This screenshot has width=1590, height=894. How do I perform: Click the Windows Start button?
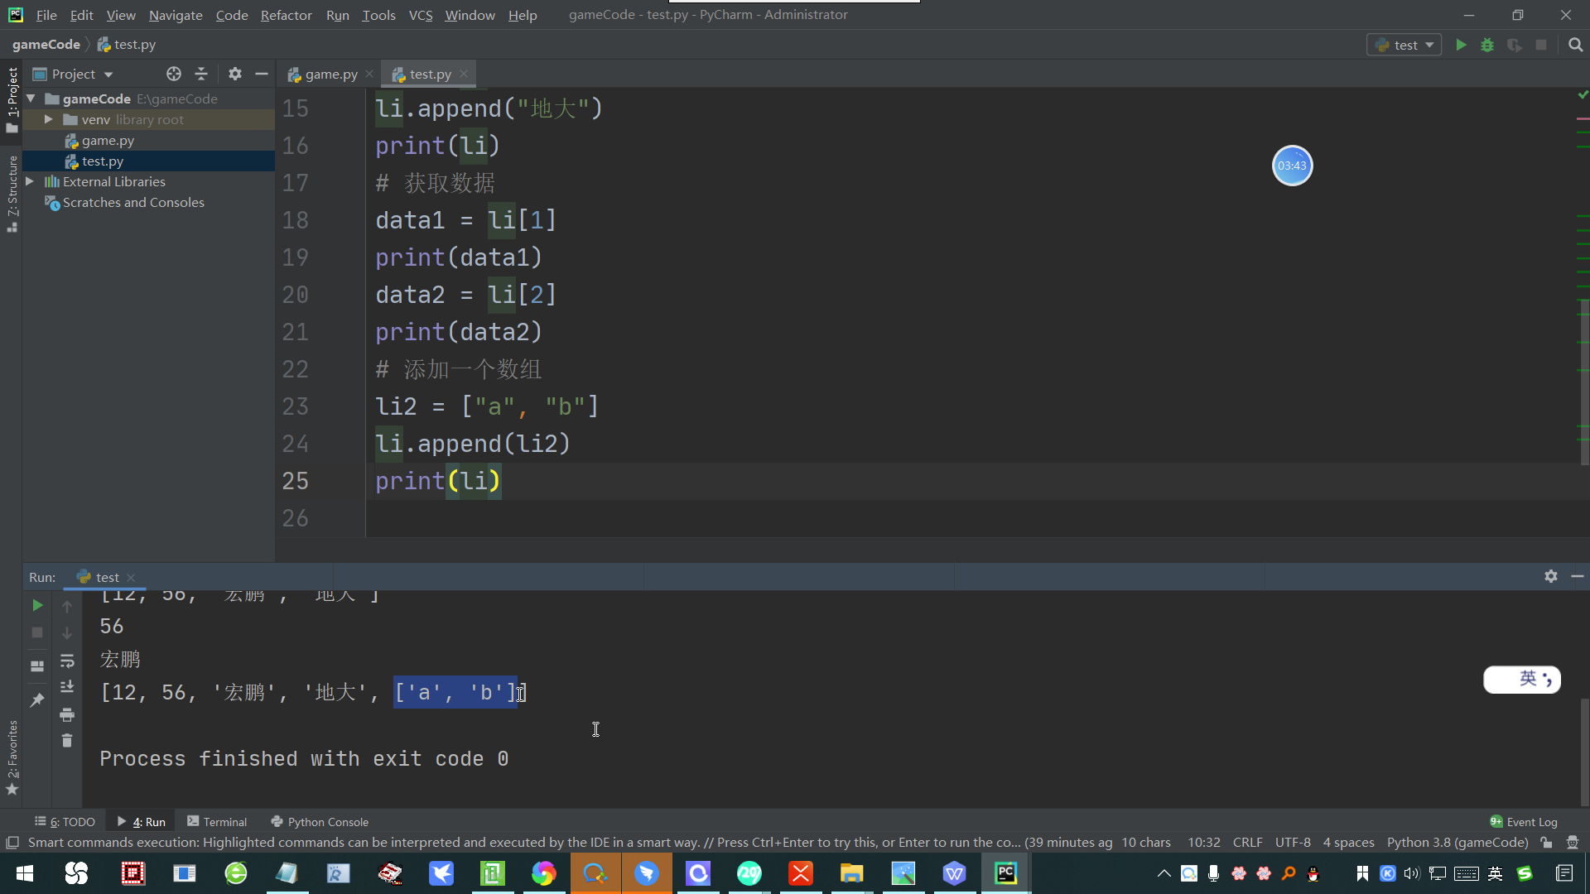pyautogui.click(x=25, y=873)
